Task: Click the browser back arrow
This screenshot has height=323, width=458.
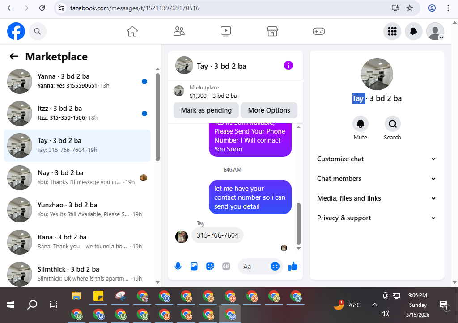Action: pos(10,8)
